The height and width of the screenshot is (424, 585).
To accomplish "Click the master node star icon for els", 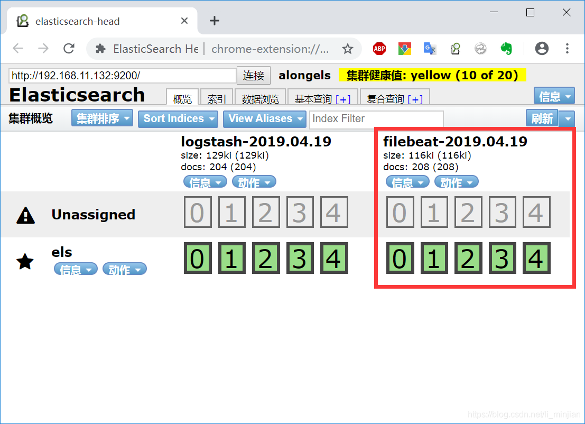I will 25,261.
